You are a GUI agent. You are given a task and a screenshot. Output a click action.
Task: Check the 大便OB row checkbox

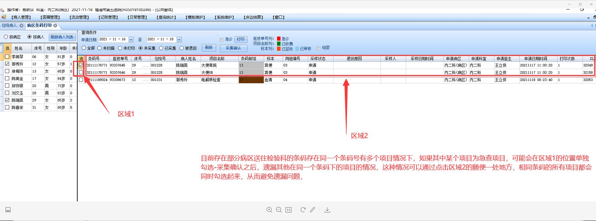[81, 72]
